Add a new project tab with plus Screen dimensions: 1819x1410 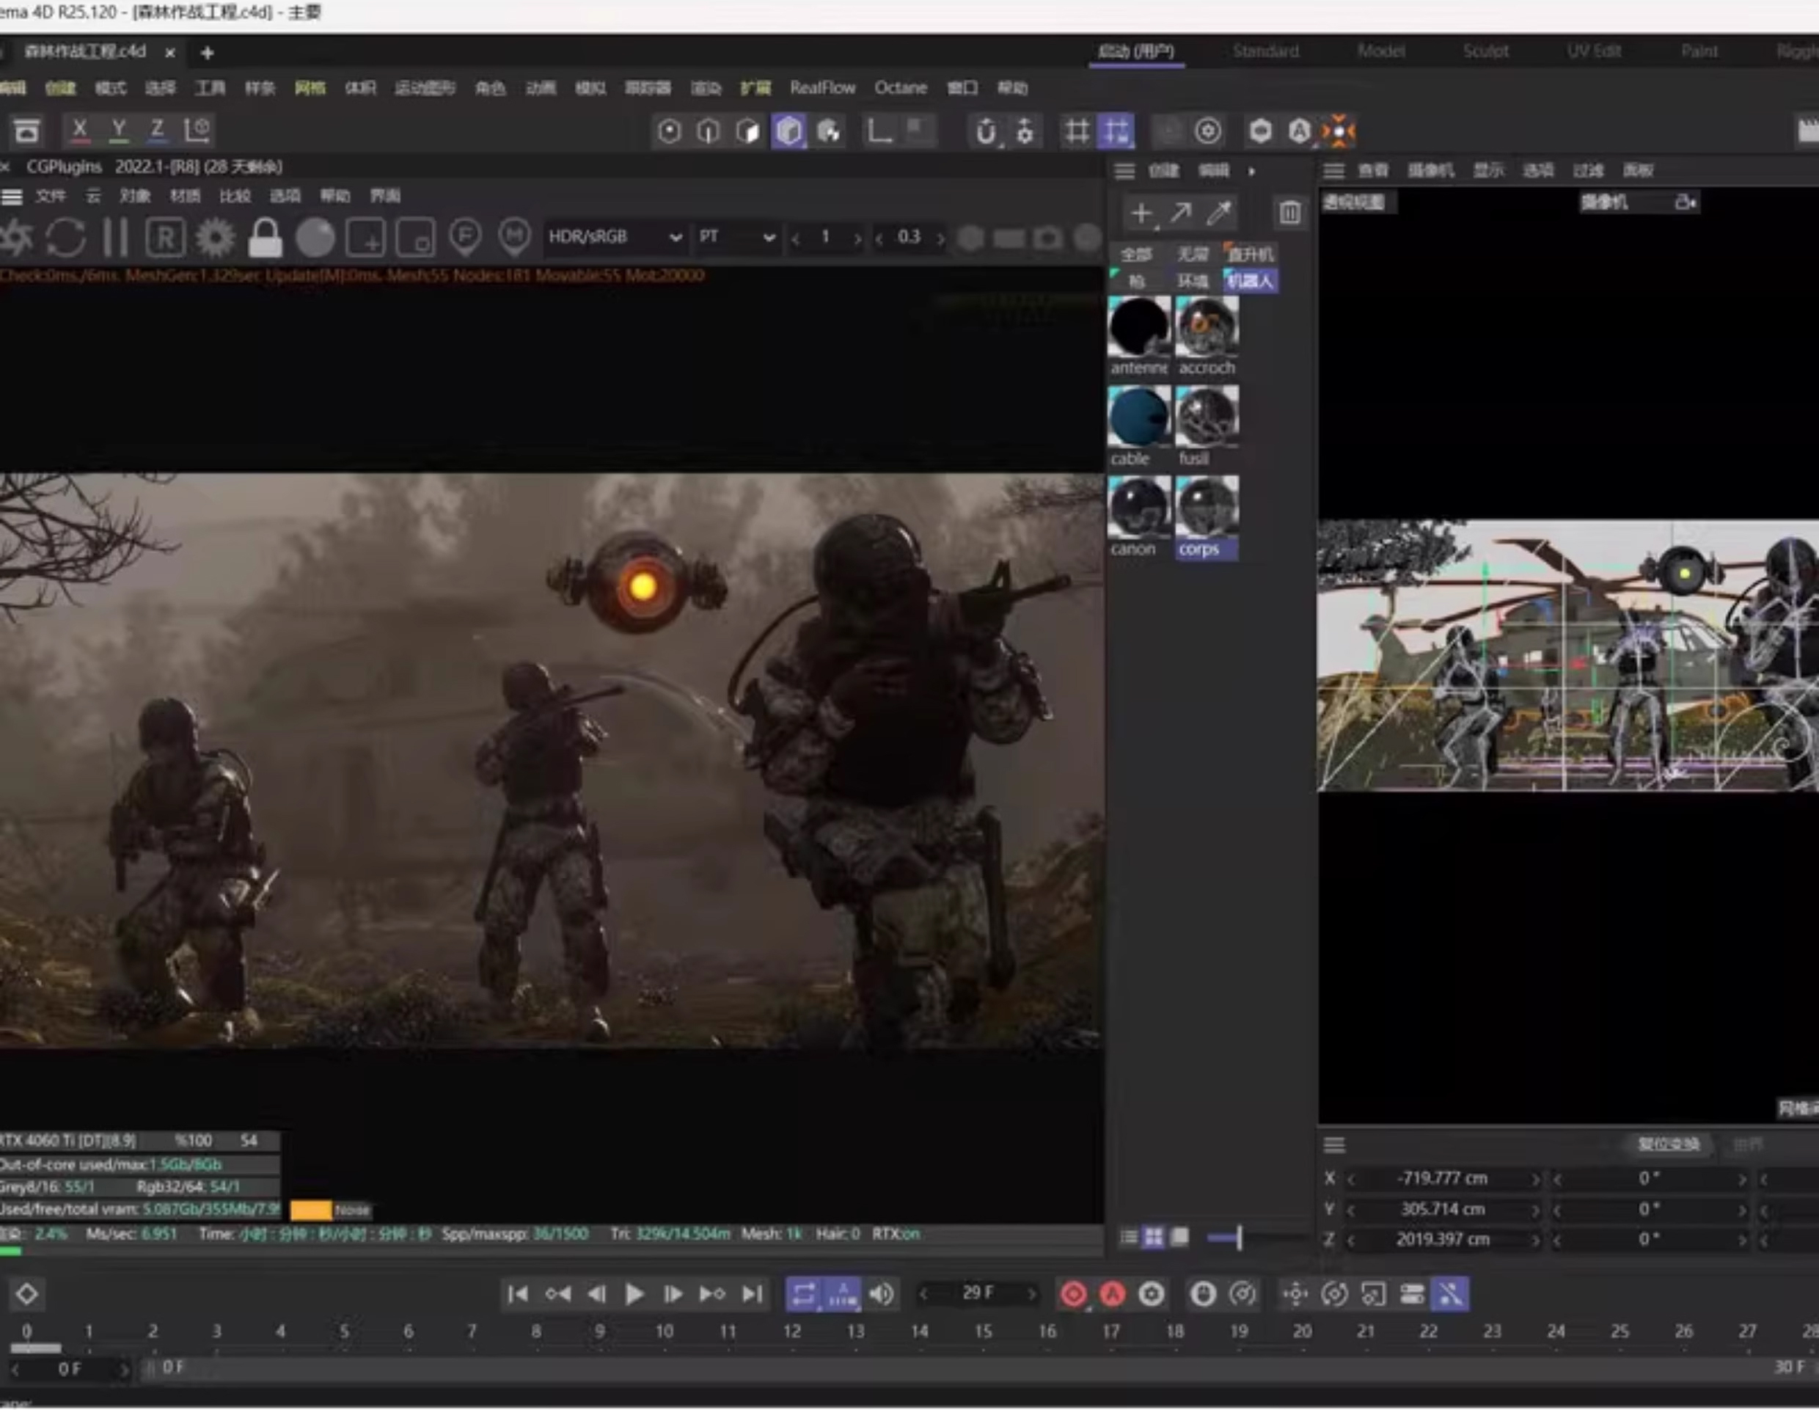tap(207, 54)
